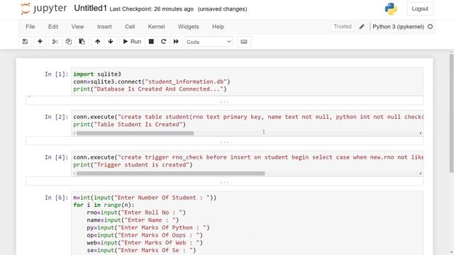454x255 pixels.
Task: Click the sqlite3.connect student_information.db line
Action: click(152, 81)
